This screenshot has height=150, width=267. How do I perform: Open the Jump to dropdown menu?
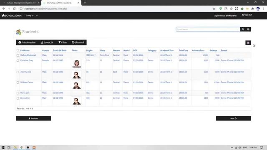tap(32, 15)
